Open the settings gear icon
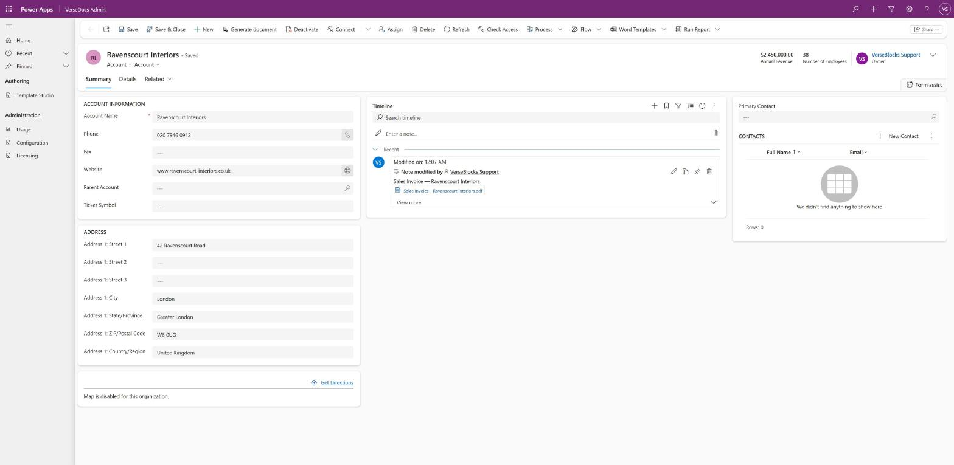Viewport: 954px width, 465px height. tap(909, 9)
